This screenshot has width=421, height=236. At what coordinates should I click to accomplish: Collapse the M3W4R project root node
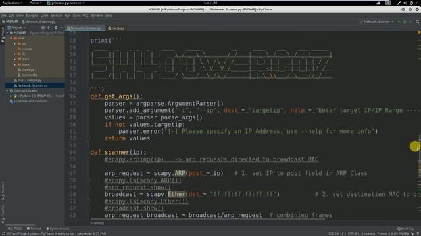point(7,33)
